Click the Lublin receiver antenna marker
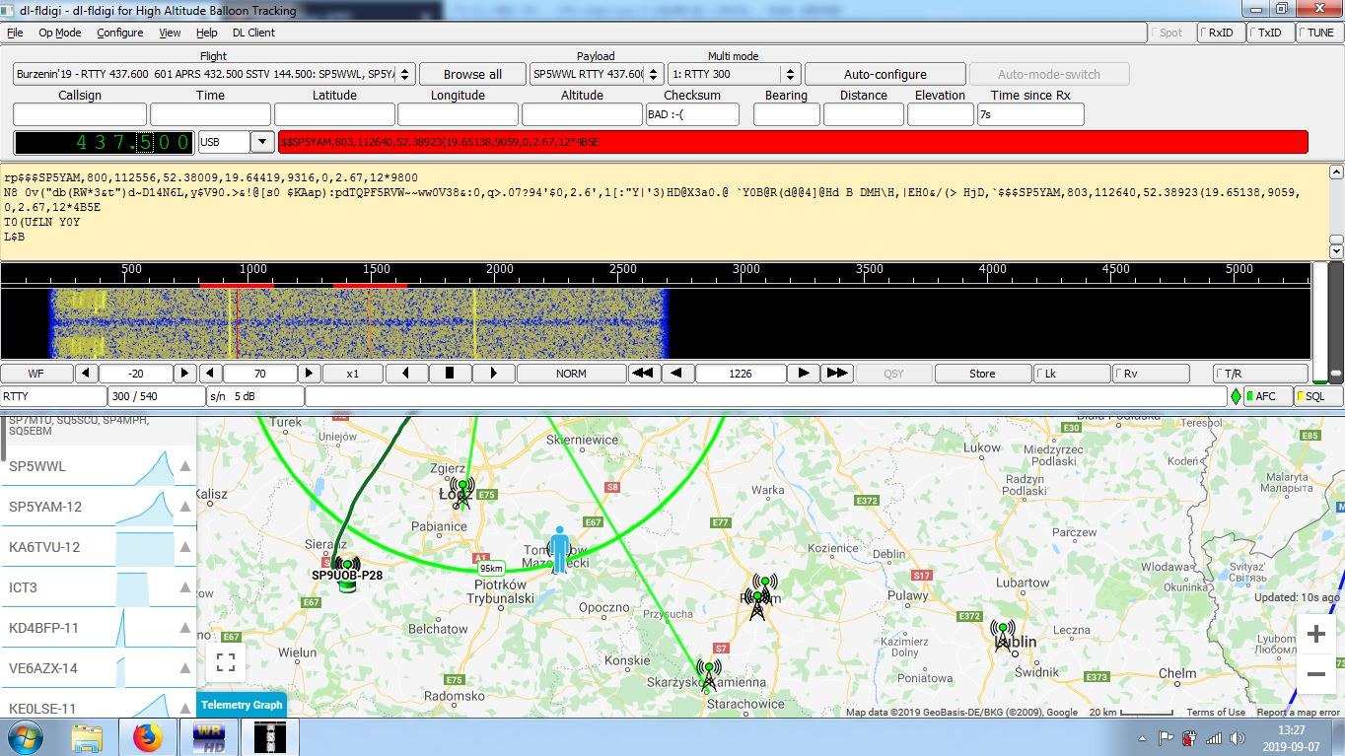The width and height of the screenshot is (1345, 756). pyautogui.click(x=1003, y=636)
